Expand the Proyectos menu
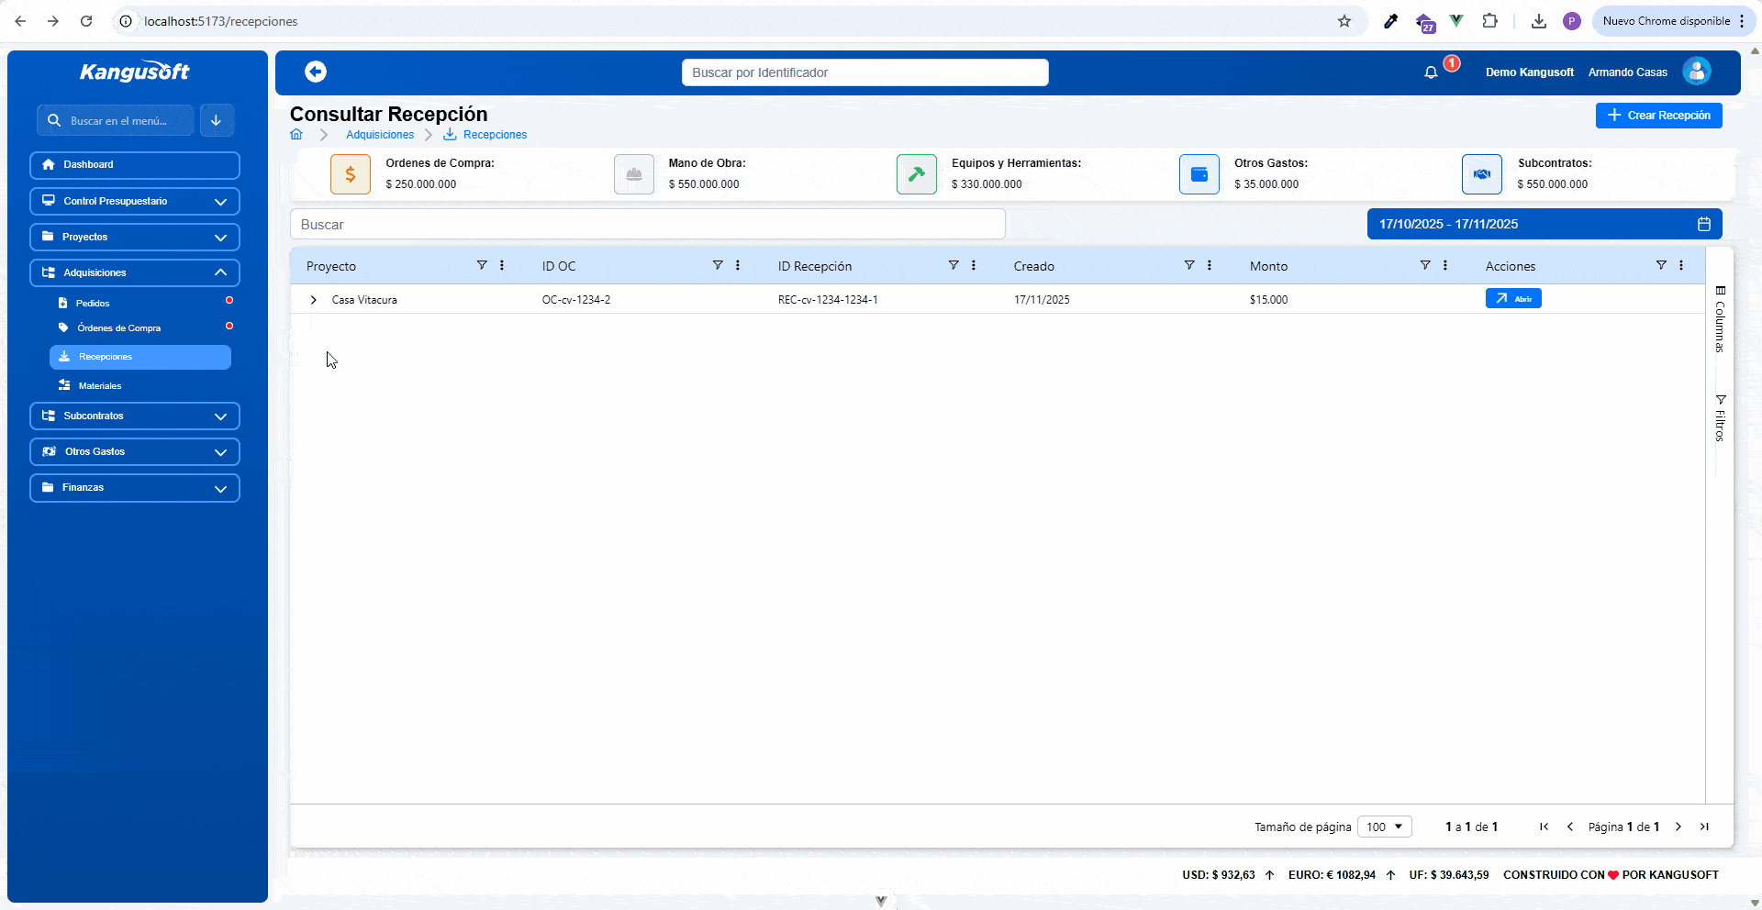 tap(135, 237)
